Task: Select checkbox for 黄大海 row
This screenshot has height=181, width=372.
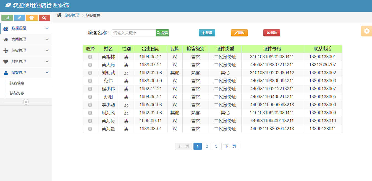Action: pos(90,65)
